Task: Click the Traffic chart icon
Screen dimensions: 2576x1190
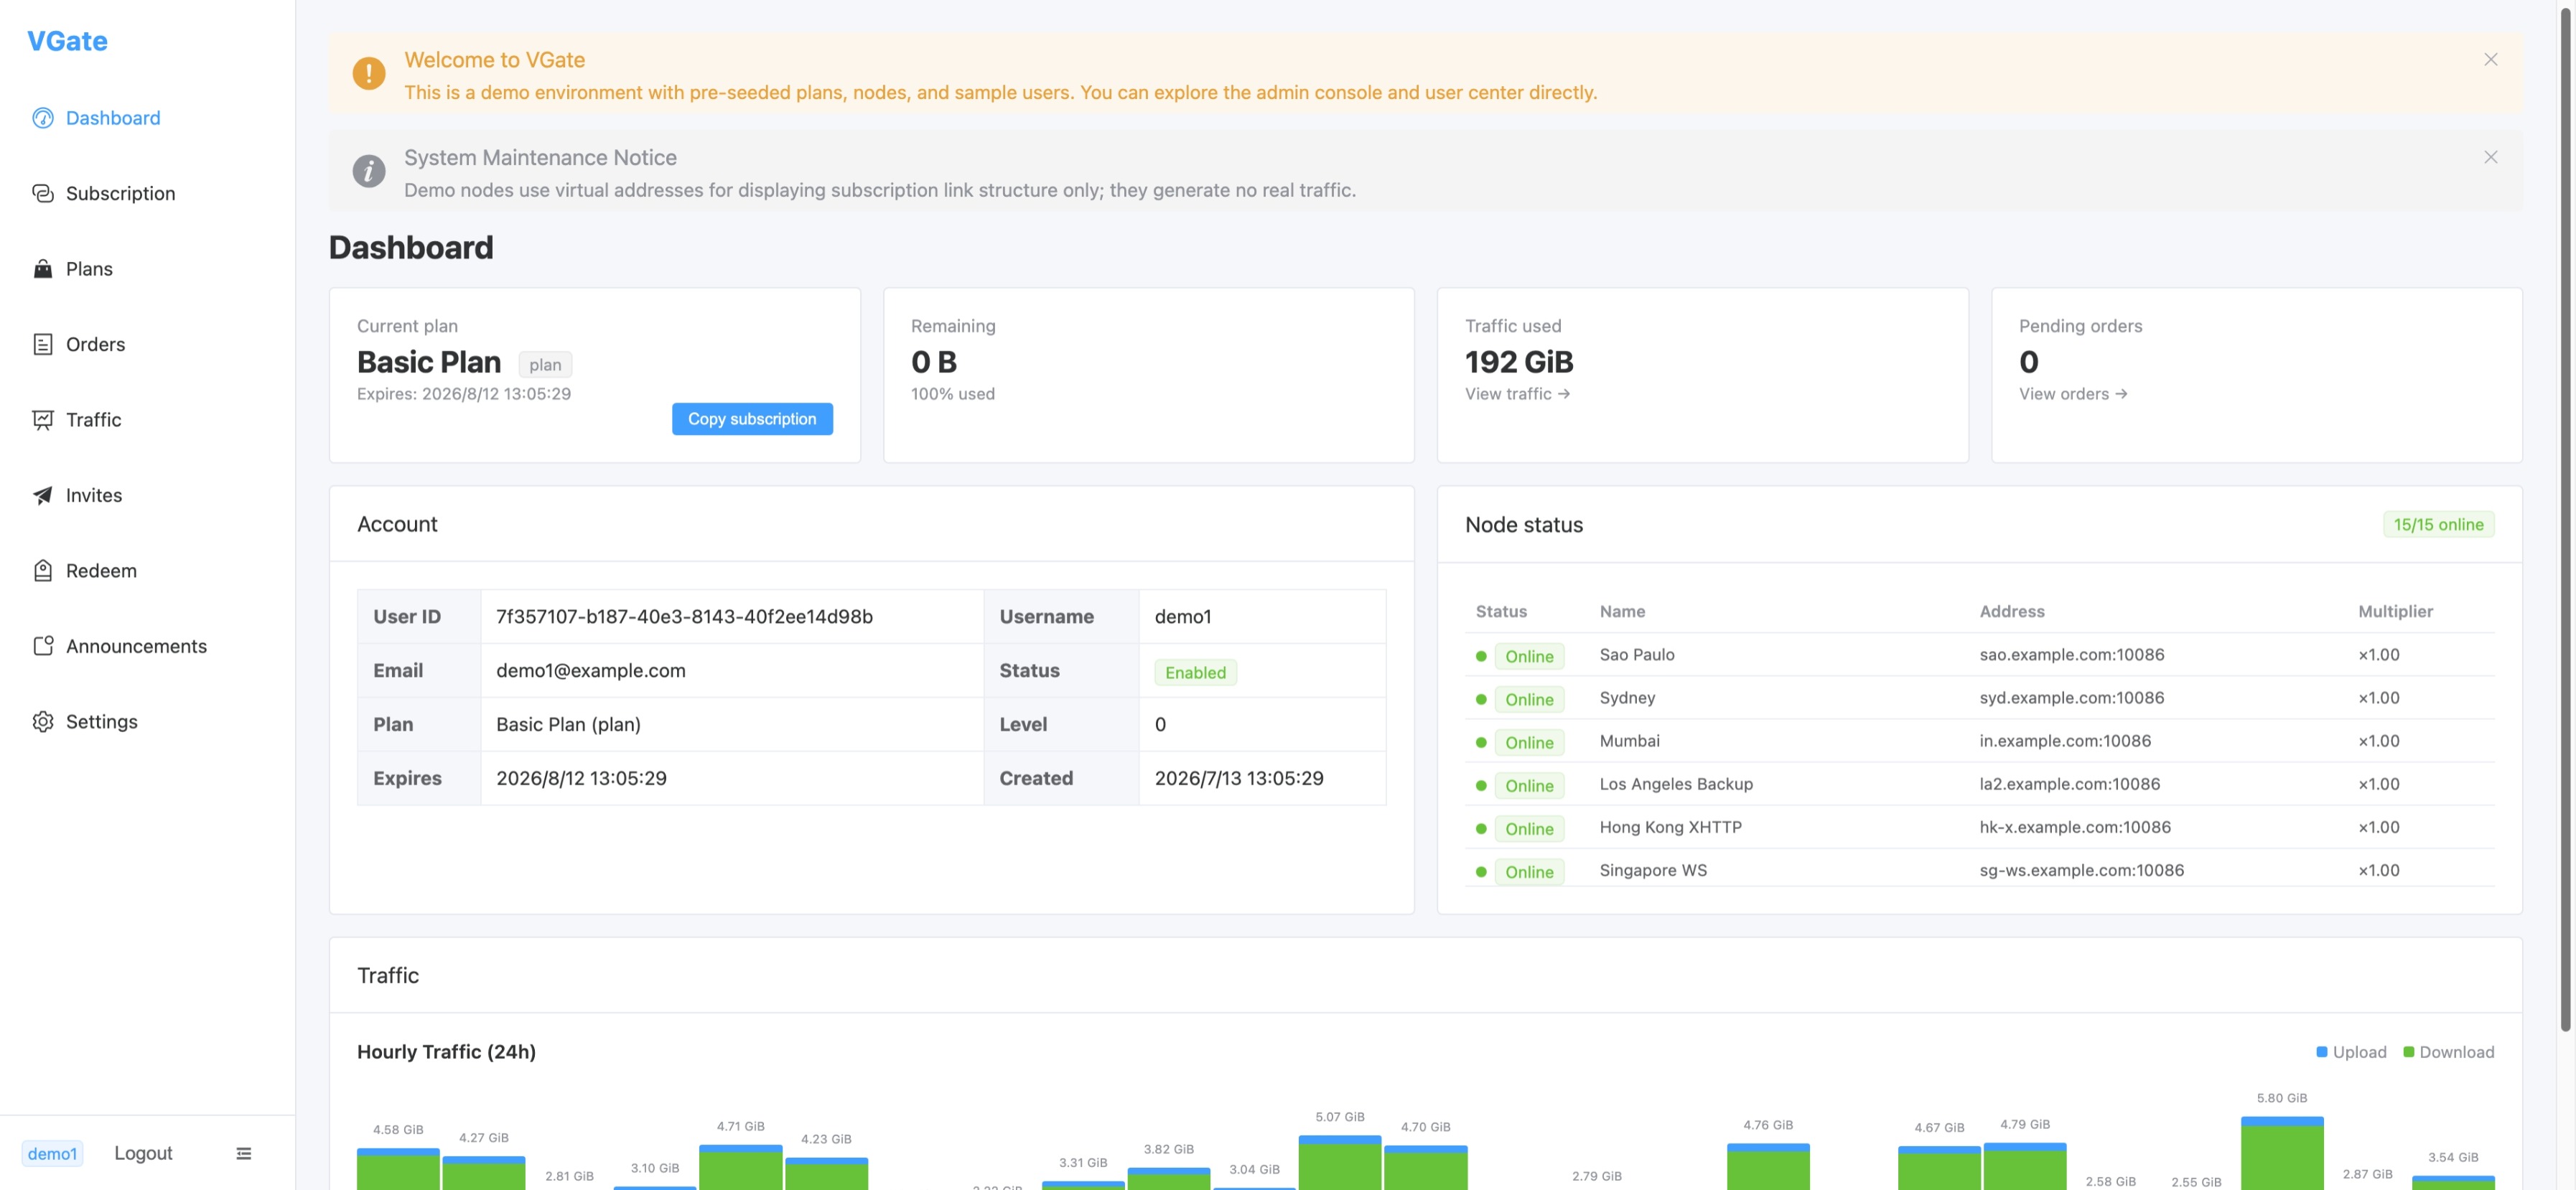Action: tap(42, 420)
